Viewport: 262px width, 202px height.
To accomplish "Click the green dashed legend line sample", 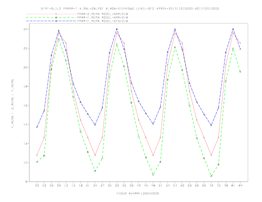I will [x=51, y=17].
